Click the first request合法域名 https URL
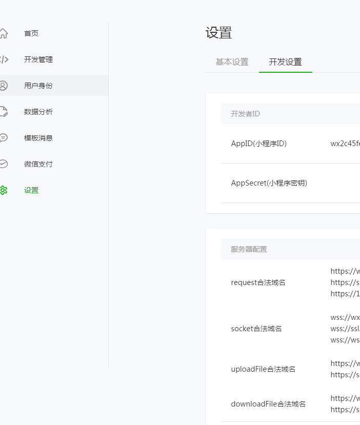 click(x=345, y=271)
